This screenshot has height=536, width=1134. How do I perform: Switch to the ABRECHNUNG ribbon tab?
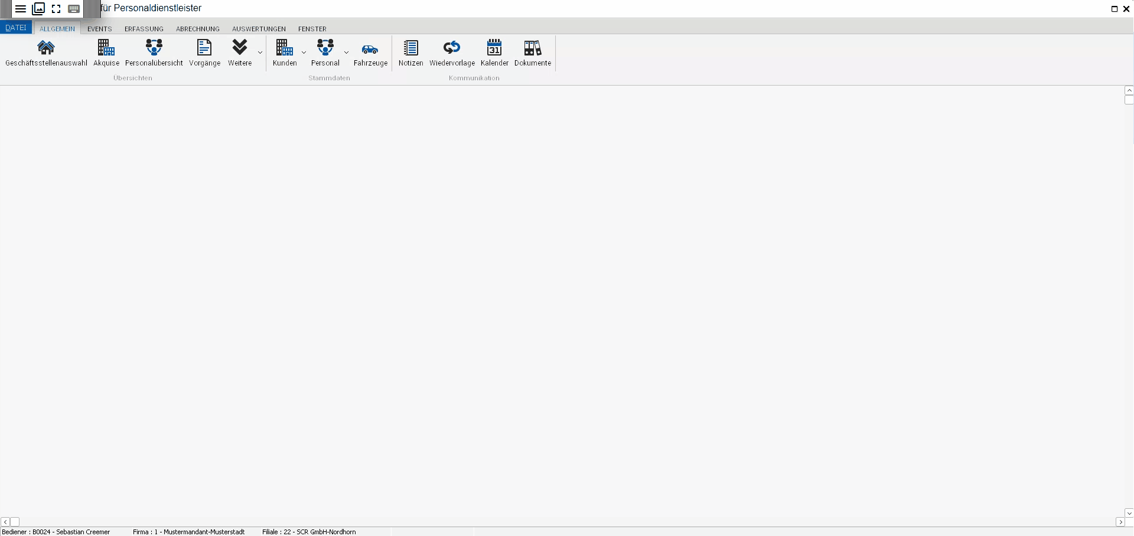[198, 28]
